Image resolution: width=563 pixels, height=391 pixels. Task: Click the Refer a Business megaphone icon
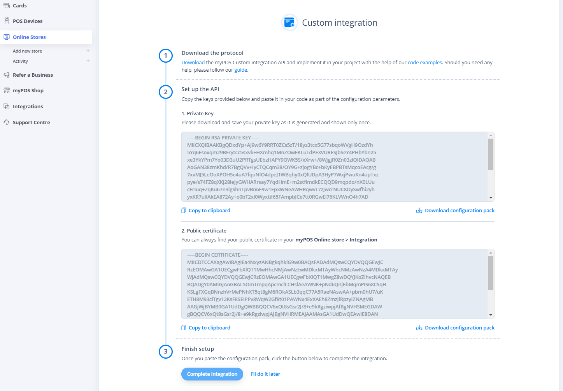tap(7, 75)
